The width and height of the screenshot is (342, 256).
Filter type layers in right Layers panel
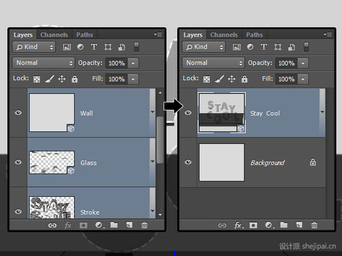click(264, 47)
